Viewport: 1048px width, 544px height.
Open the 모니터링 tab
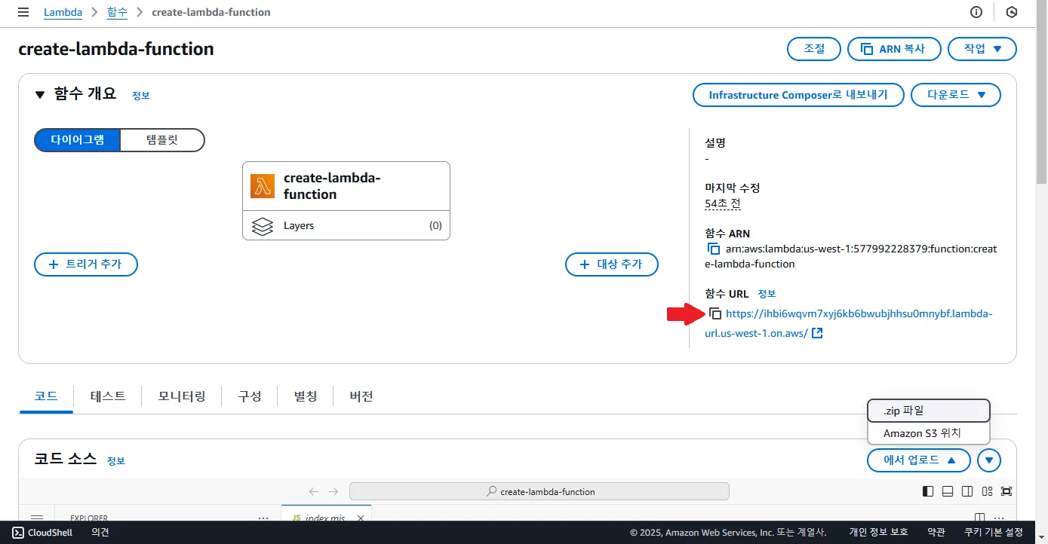(182, 396)
